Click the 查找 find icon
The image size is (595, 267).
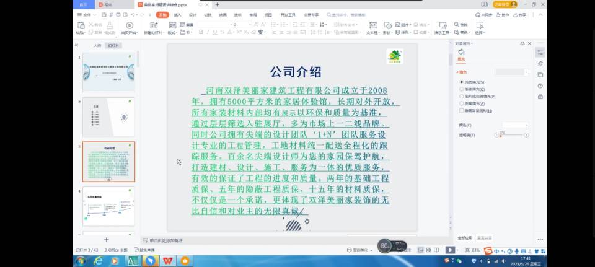(x=463, y=25)
